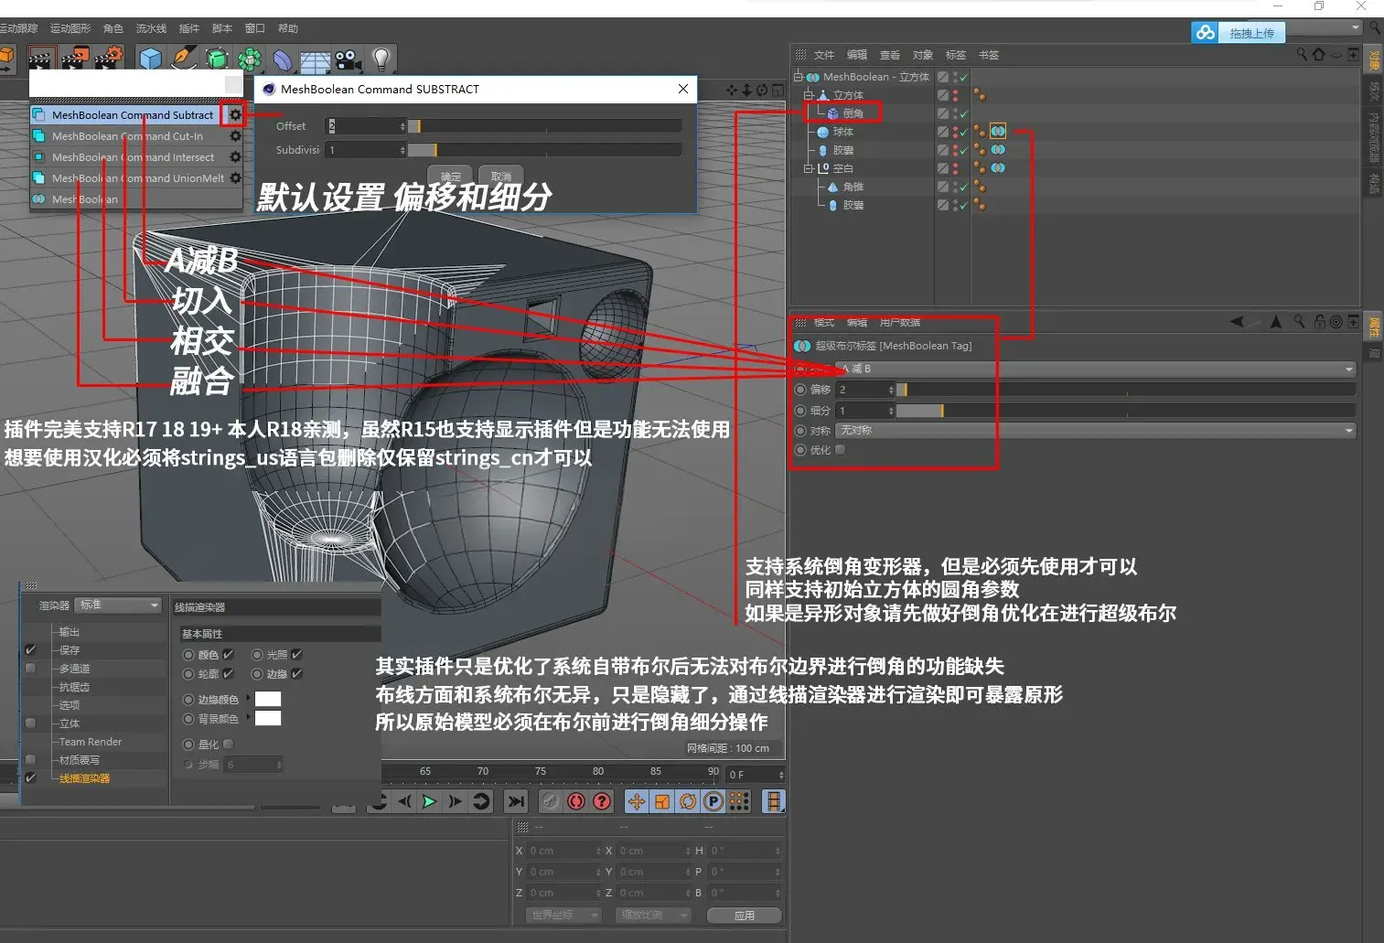Click the MoGraph Cloner toolbar icon
Image resolution: width=1384 pixels, height=943 pixels.
point(250,59)
